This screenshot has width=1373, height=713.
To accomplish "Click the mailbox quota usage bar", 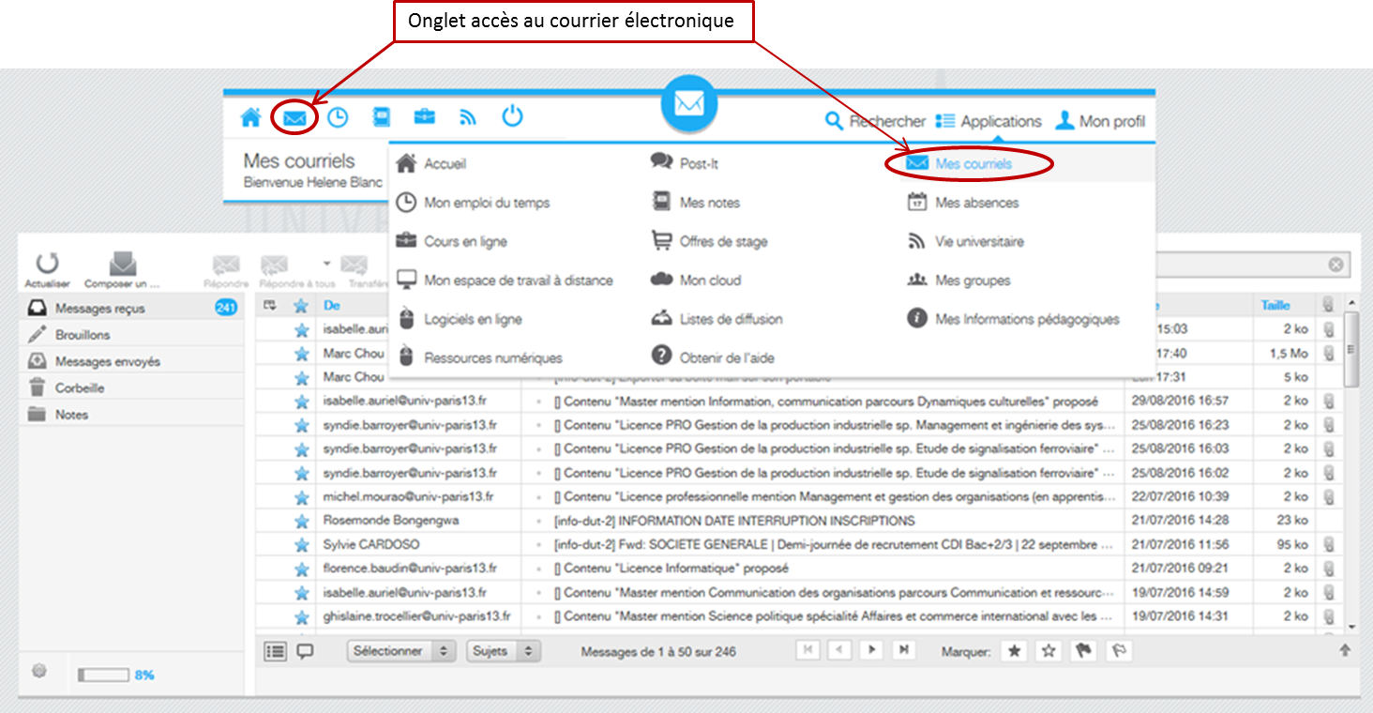I will (103, 675).
